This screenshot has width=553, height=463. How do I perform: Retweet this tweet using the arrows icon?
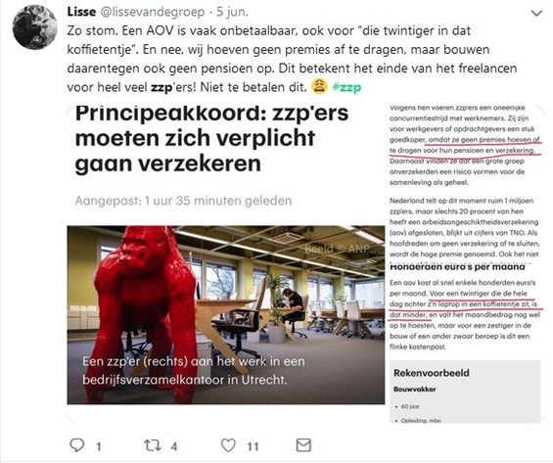pos(152,445)
